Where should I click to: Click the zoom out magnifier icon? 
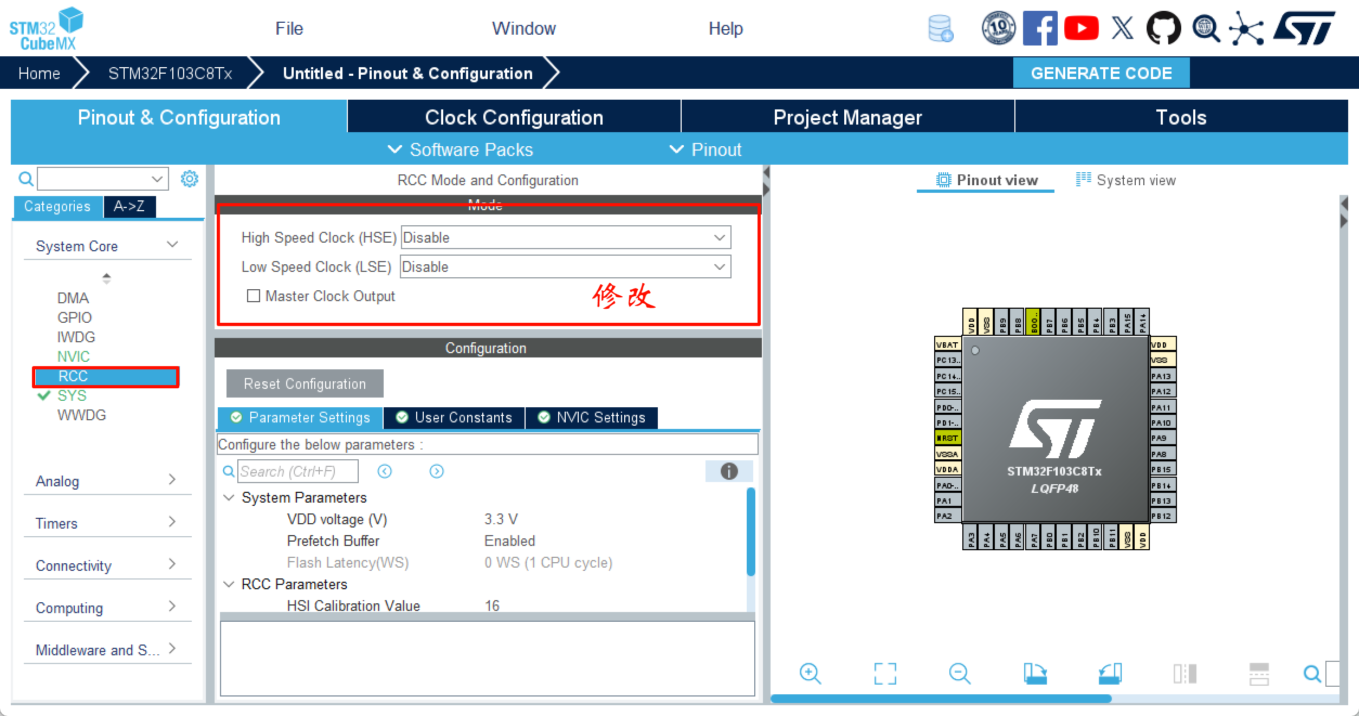click(x=960, y=674)
